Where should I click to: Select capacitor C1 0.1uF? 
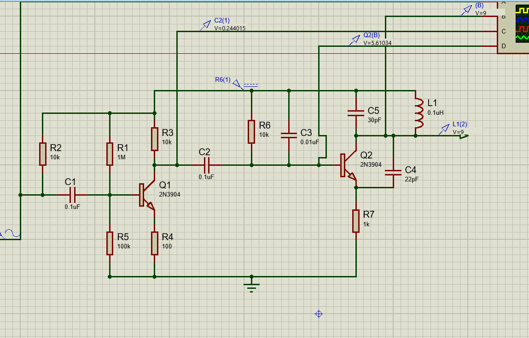[72, 194]
